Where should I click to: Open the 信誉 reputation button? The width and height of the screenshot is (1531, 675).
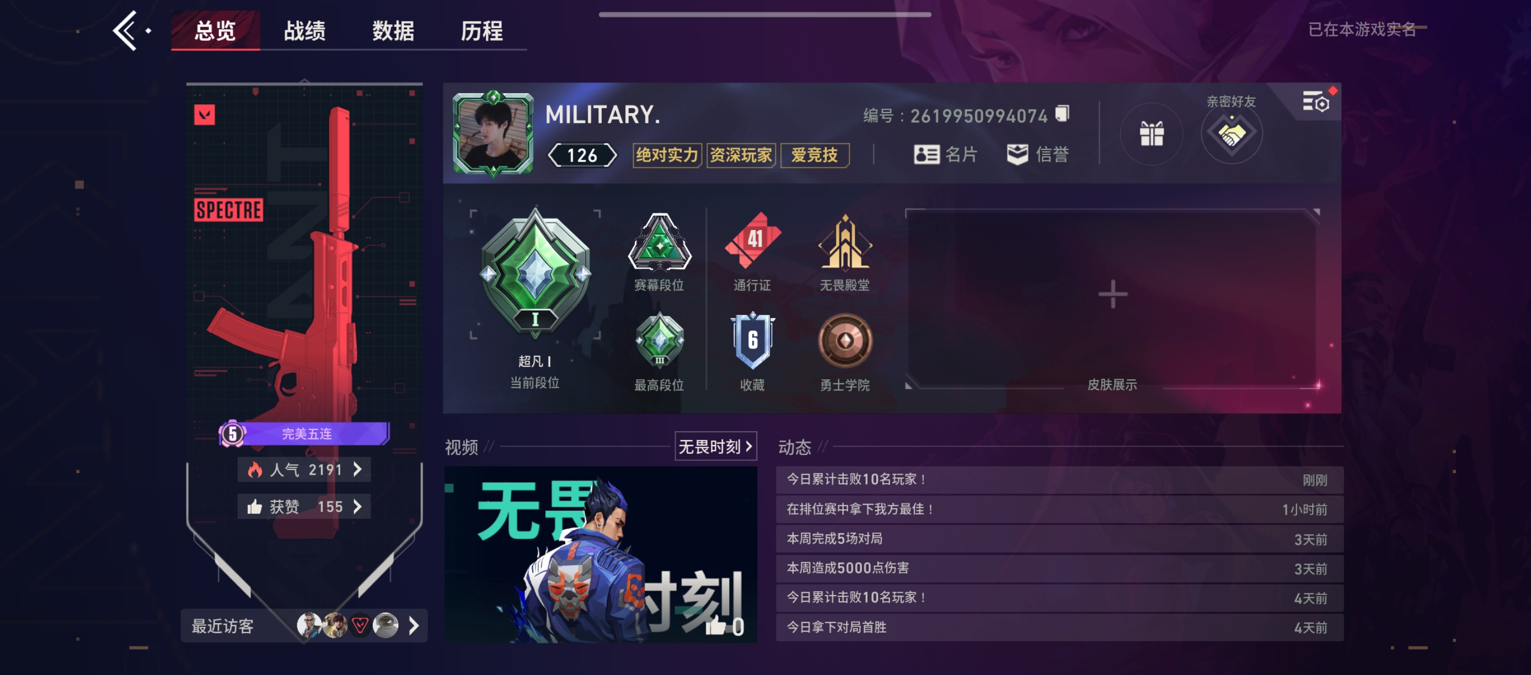click(x=1038, y=154)
